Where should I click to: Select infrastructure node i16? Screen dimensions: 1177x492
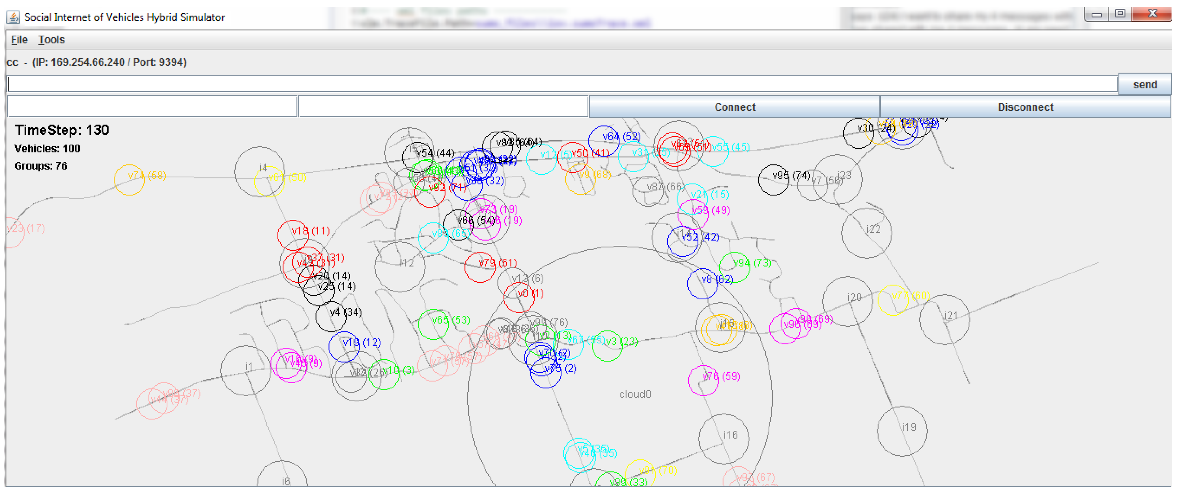[x=724, y=439]
